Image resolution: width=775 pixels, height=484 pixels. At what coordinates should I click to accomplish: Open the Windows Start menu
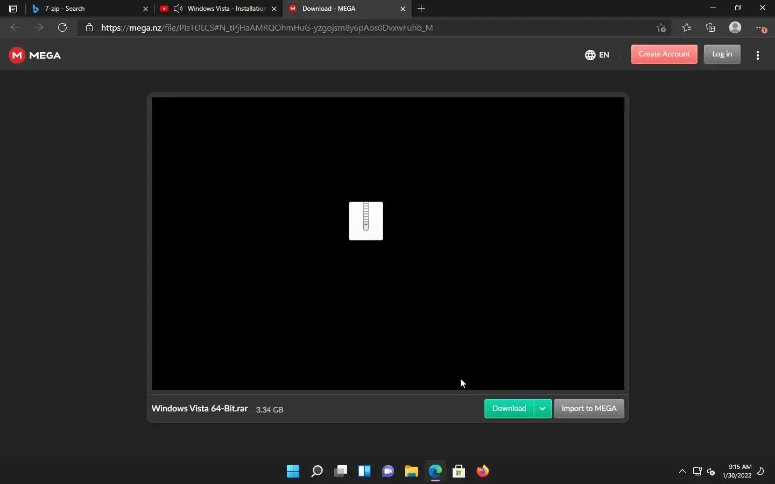tap(293, 472)
